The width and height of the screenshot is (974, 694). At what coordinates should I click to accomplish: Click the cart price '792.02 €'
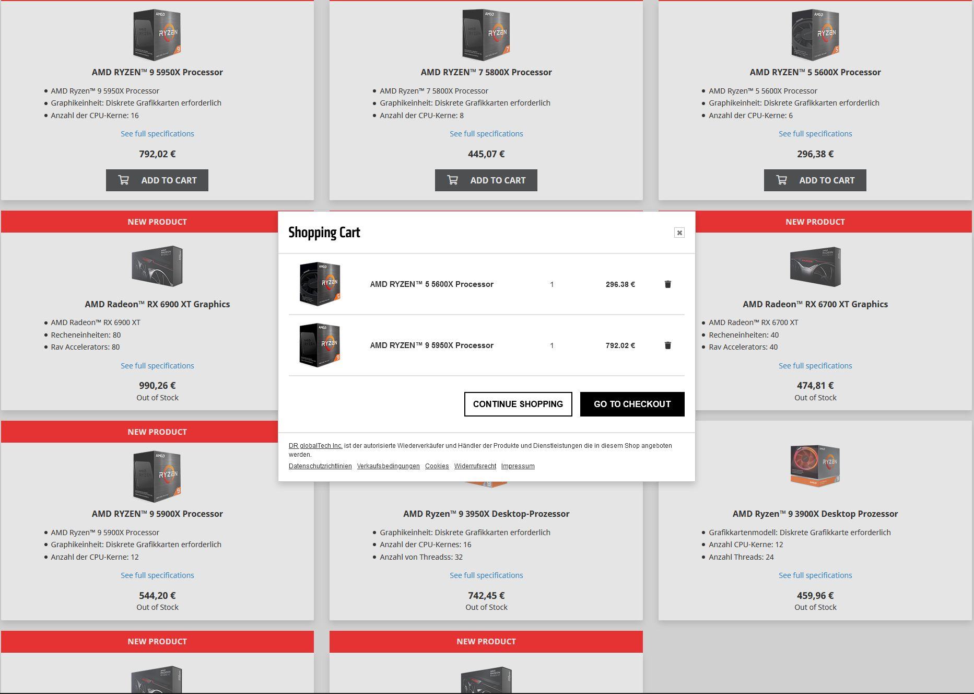620,345
